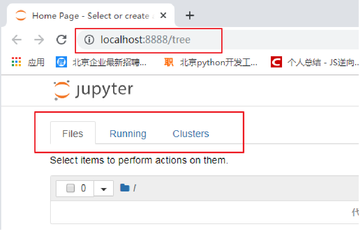Open the root folder icon in breadcrumb

125,188
